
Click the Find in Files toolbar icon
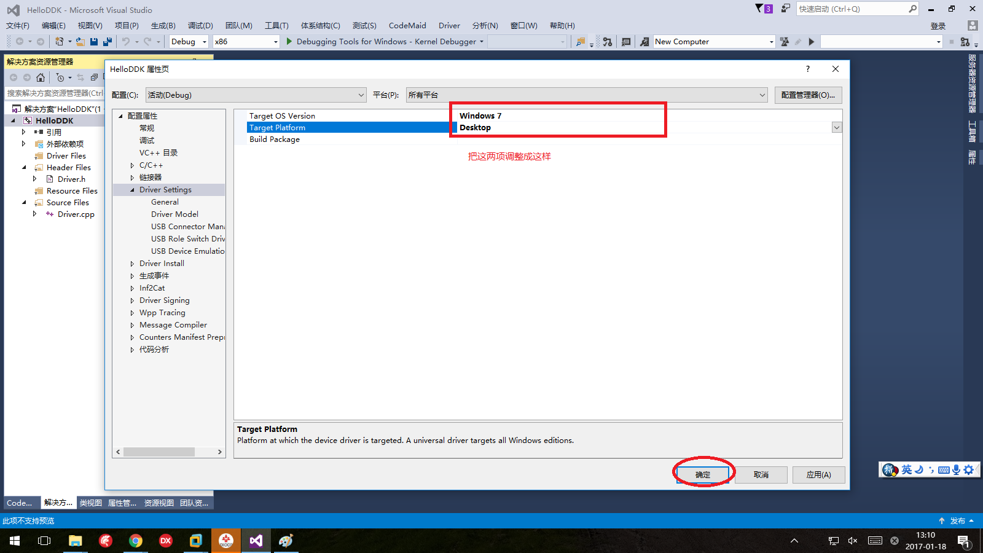[581, 42]
